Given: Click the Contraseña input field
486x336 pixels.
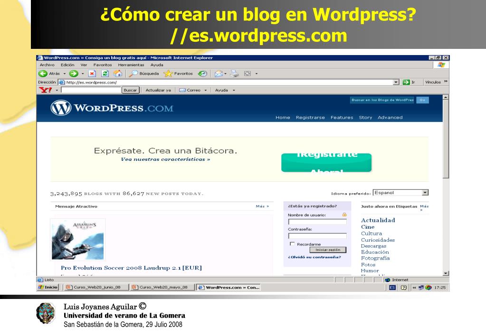Looking at the screenshot, I should [x=317, y=236].
